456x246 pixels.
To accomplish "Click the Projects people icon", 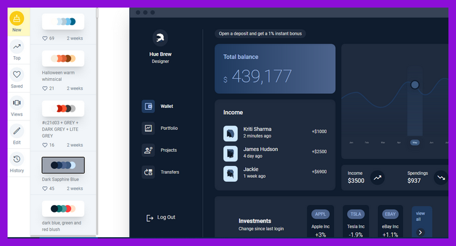I will 148,150.
